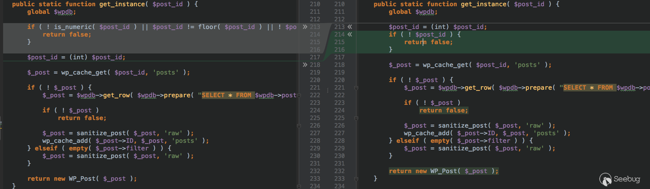650x189 pixels.
Task: Click 'wp_cache_add(' in the left pane
Action: pos(67,141)
